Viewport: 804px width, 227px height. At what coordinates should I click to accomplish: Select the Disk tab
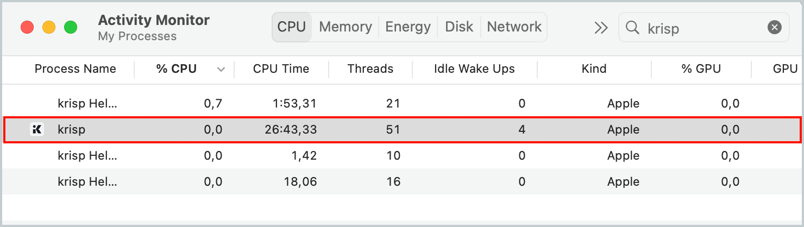pyautogui.click(x=459, y=27)
